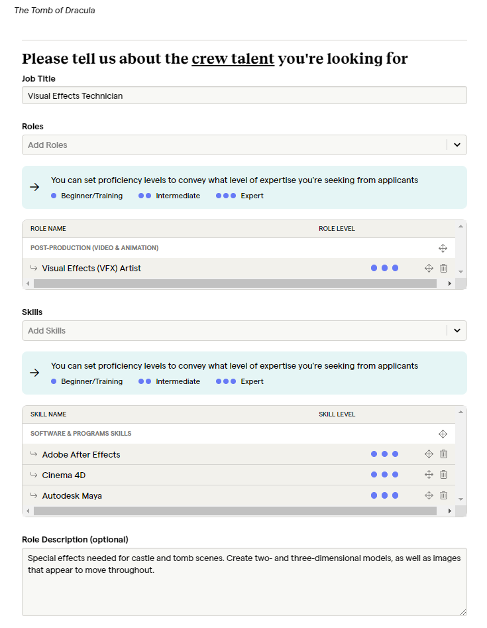The image size is (487, 628).
Task: Click move handle for Post-Production category row
Action: pyautogui.click(x=443, y=248)
